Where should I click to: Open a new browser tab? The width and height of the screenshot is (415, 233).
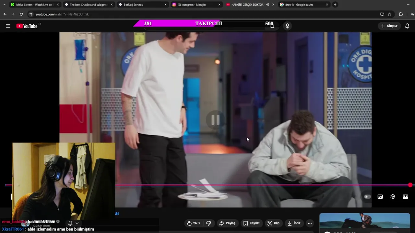tap(335, 5)
